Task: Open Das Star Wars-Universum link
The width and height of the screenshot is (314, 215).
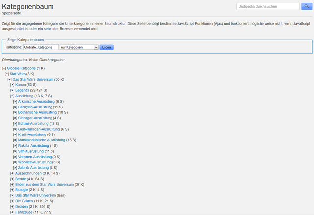Action: tap(33, 80)
